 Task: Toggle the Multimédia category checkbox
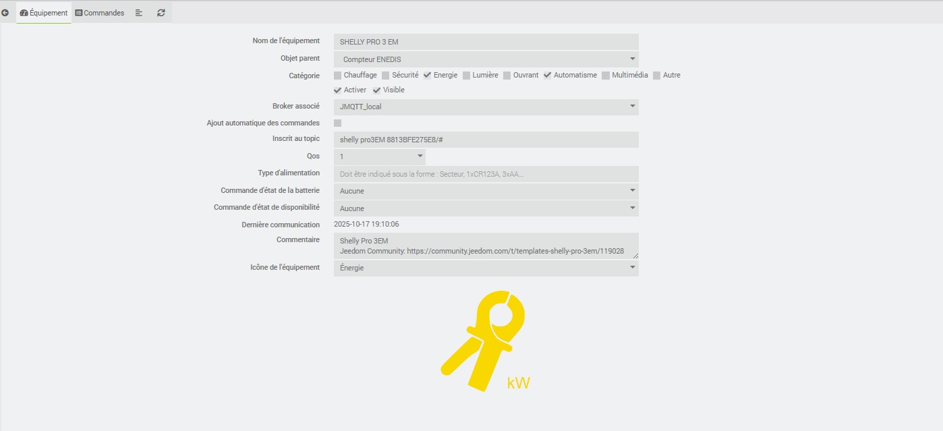click(x=606, y=76)
